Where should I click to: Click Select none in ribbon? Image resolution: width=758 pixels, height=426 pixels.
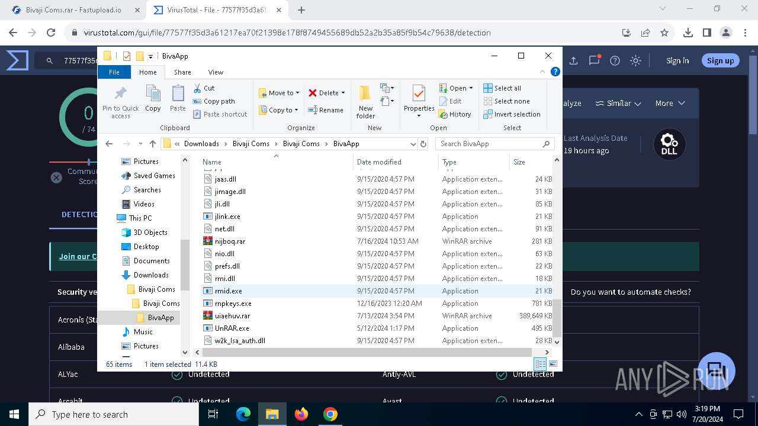point(506,101)
